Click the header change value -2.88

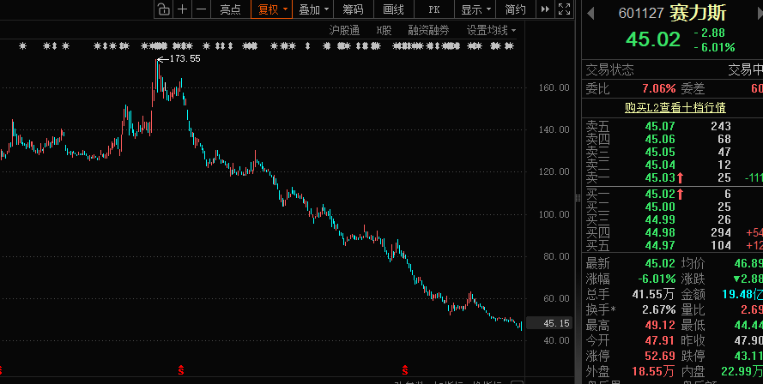710,33
